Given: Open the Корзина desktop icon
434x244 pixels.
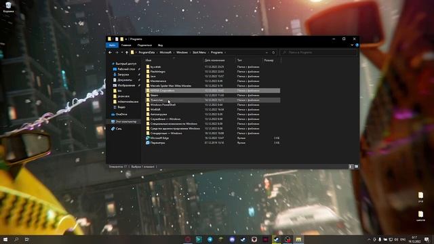Looking at the screenshot, I should point(8,7).
